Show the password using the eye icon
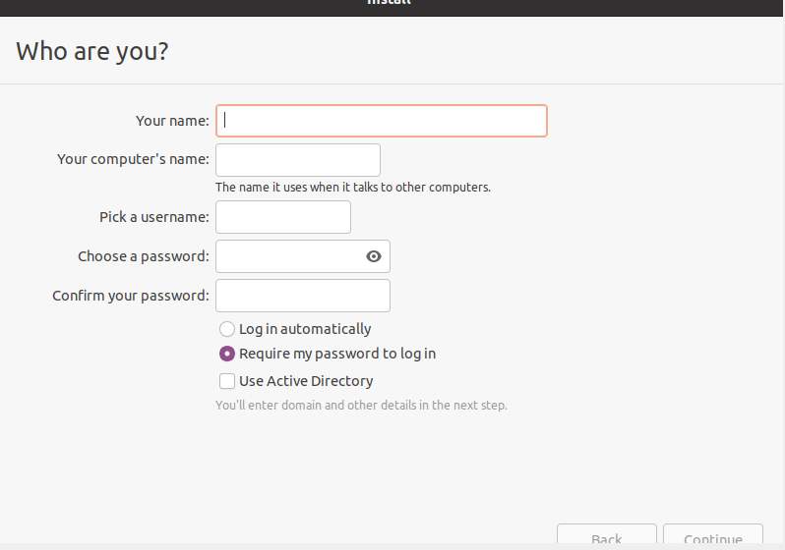Screen dimensions: 785x550 pos(374,256)
